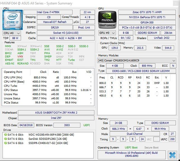Viewport: 180px width, 161px height.
Task: Click the DDR3-1600 / PC3-12800 type field
Action: [x=141, y=71]
